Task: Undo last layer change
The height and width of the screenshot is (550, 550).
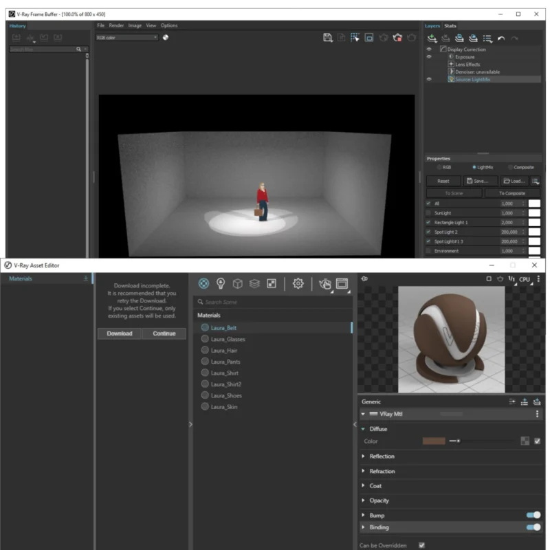Action: click(500, 38)
